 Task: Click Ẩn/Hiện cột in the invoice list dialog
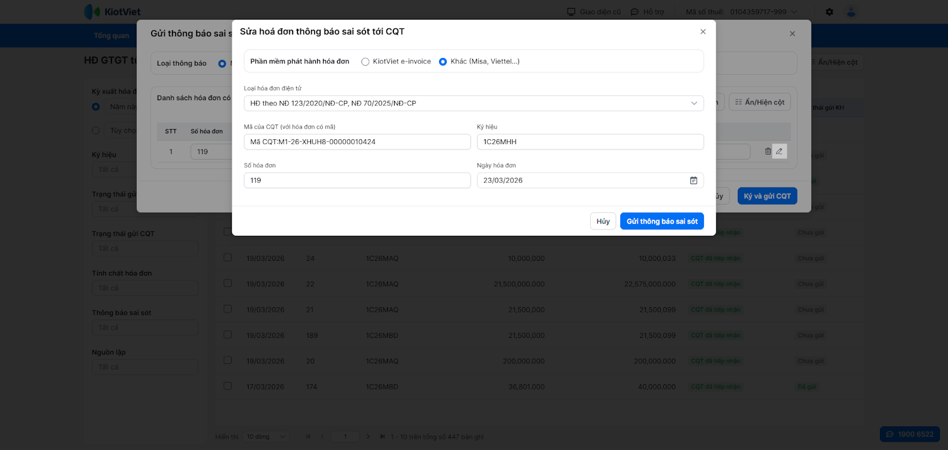point(760,102)
